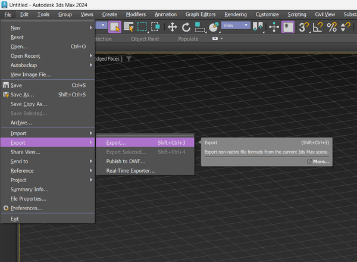Choose Export... in the submenu
The width and height of the screenshot is (357, 262).
pyautogui.click(x=145, y=143)
